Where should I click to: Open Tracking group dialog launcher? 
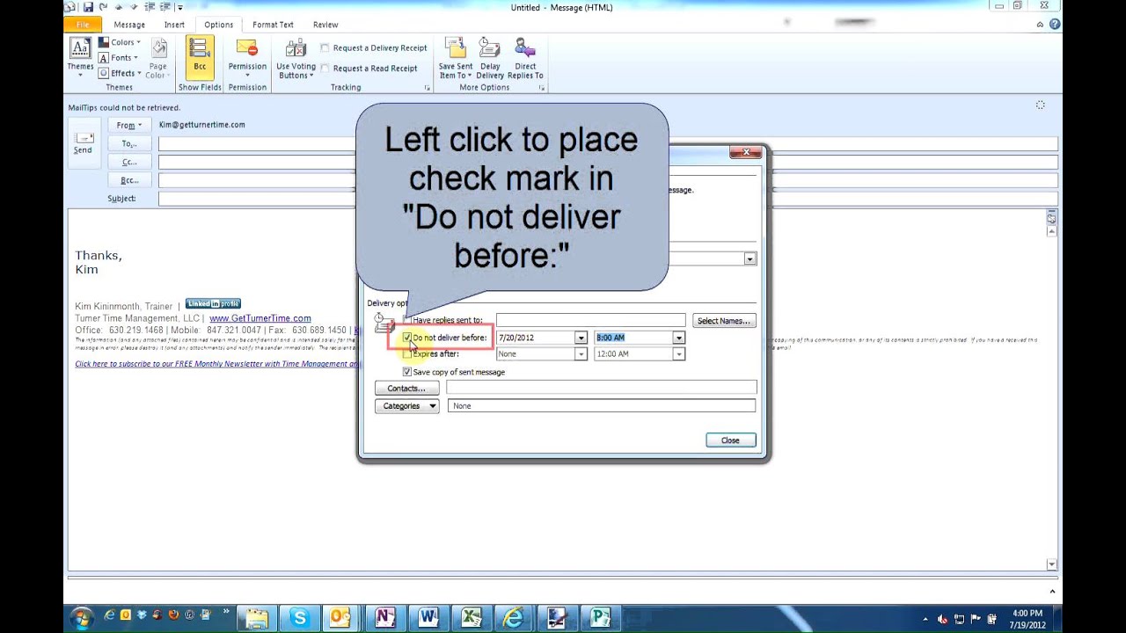click(428, 88)
